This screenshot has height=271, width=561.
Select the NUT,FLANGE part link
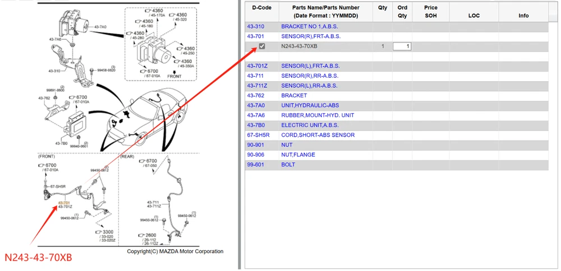(x=298, y=155)
